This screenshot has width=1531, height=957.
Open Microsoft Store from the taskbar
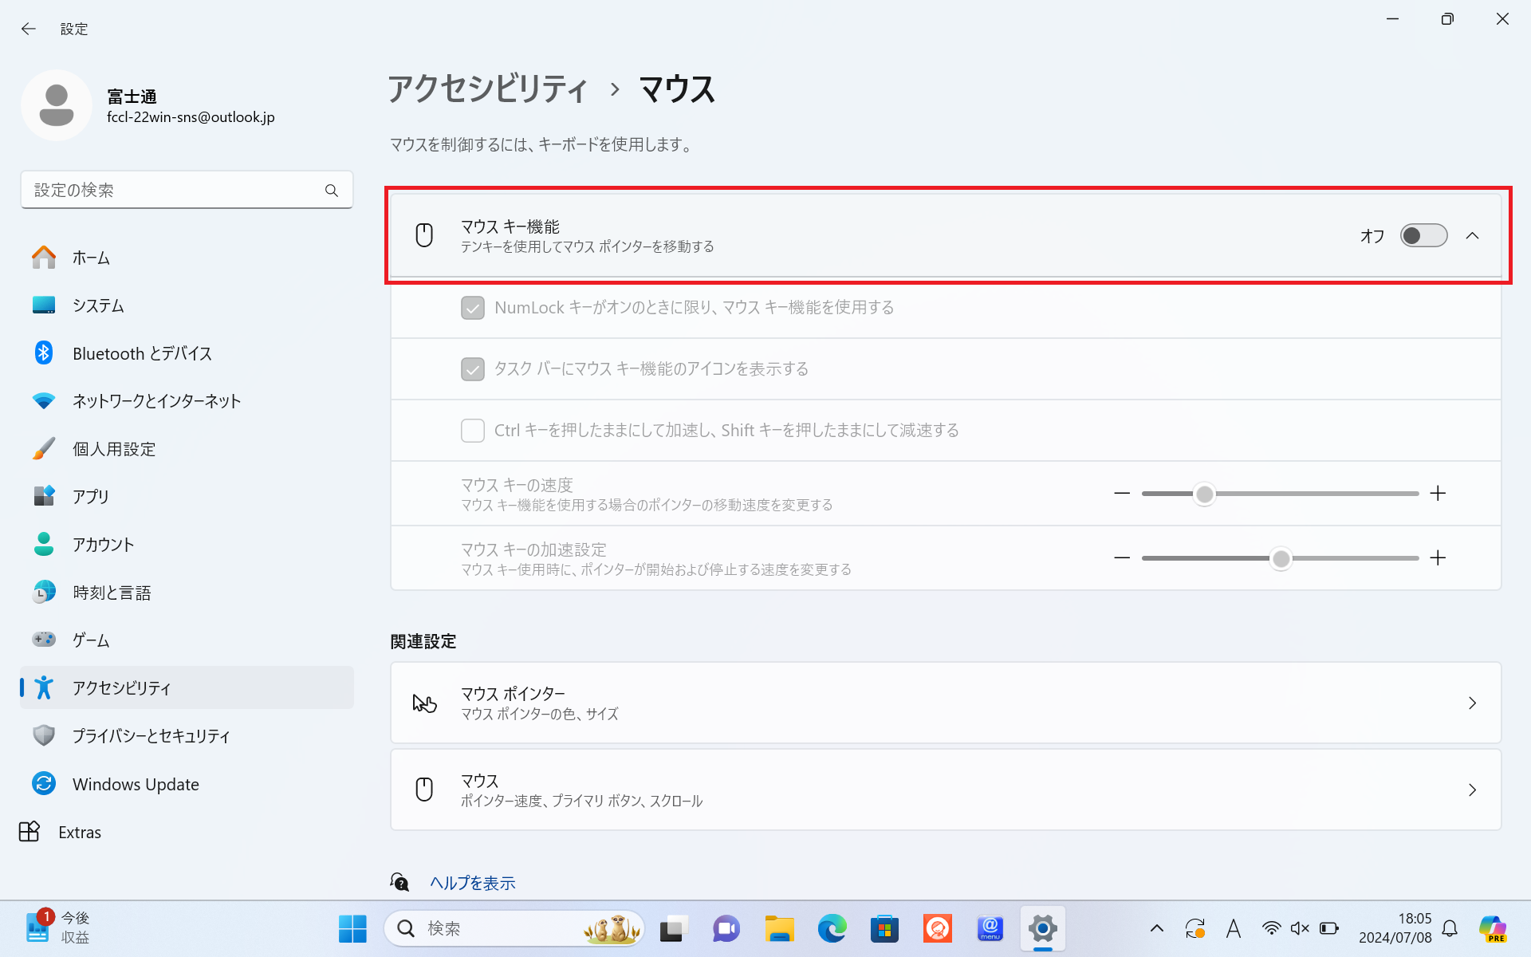click(884, 928)
